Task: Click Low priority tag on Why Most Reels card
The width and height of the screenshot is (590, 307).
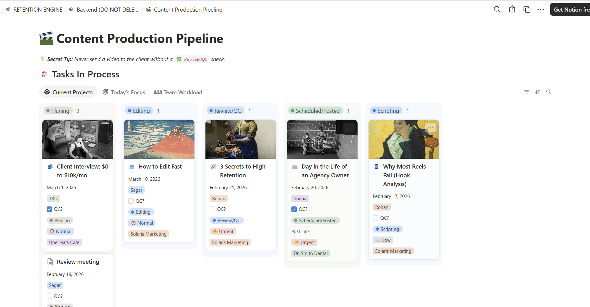Action: tap(383, 240)
